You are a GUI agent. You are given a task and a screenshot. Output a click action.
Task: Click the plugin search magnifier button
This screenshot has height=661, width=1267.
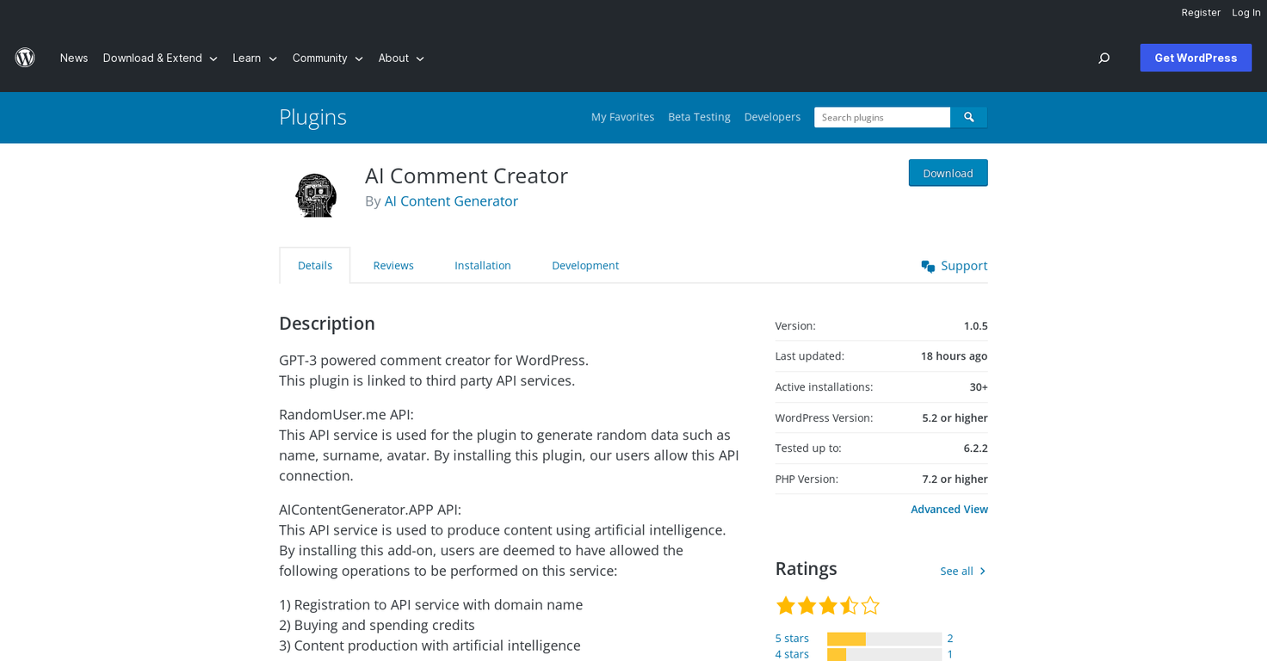(968, 117)
